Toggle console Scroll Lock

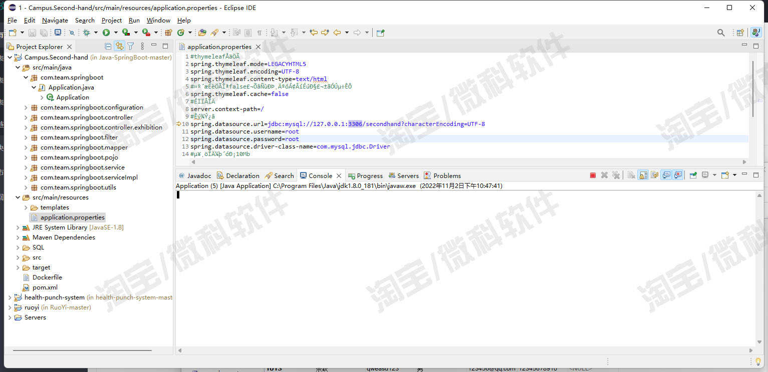point(643,175)
